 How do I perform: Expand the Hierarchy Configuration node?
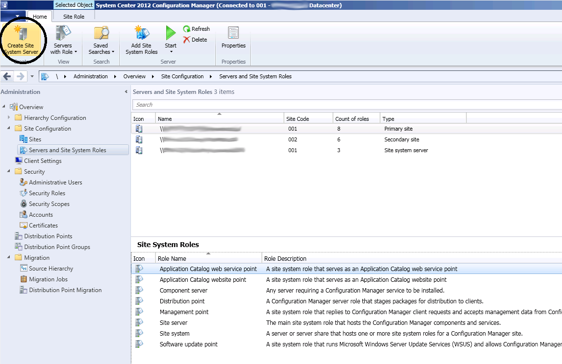point(9,117)
